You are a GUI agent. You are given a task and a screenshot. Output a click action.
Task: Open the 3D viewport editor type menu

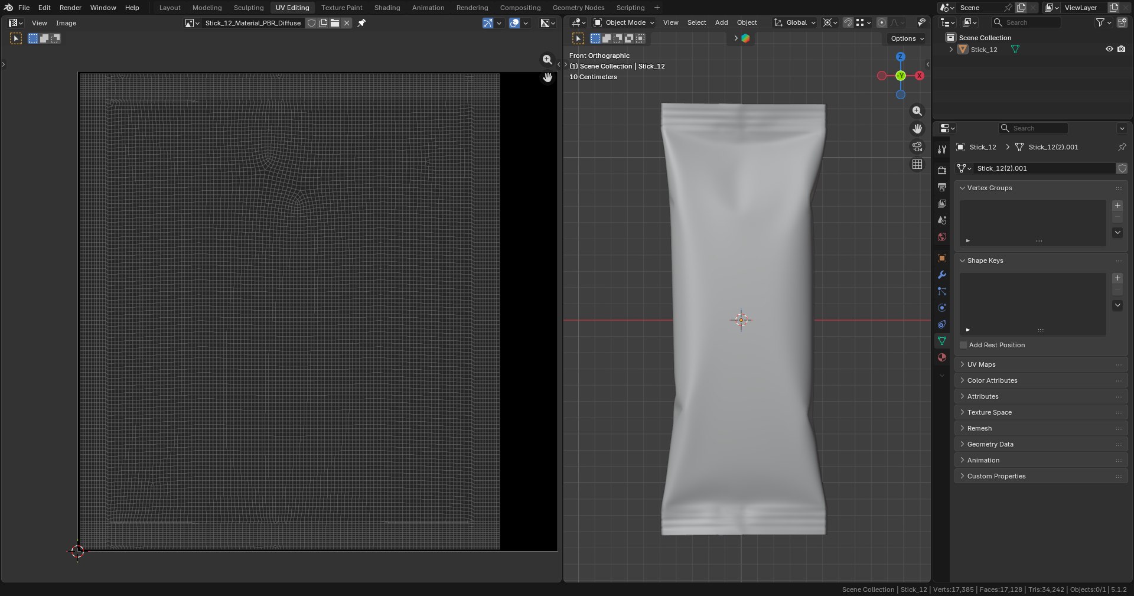coord(578,22)
